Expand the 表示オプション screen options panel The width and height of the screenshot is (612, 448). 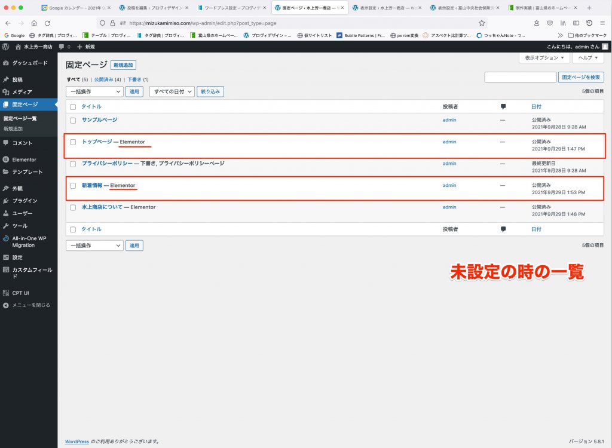coord(544,58)
